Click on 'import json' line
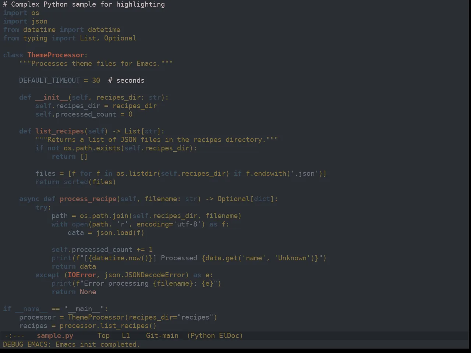471x353 pixels. 25,21
